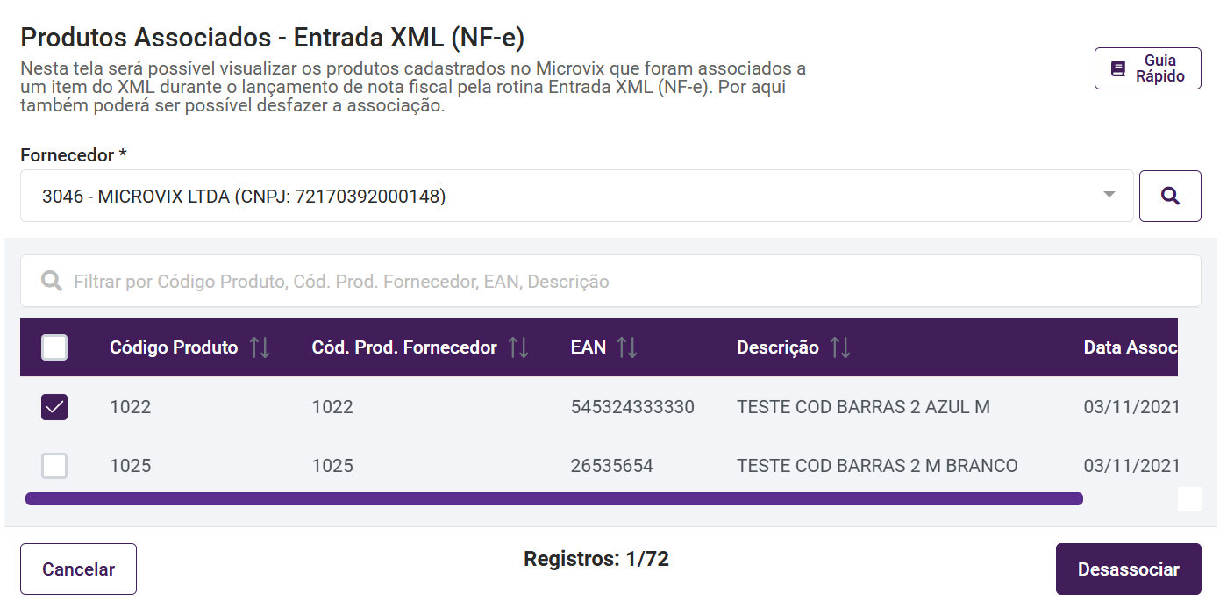This screenshot has width=1227, height=608.
Task: Sort by Descrição column arrows
Action: tap(840, 347)
